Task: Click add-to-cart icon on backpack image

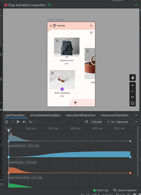Action: tap(57, 41)
